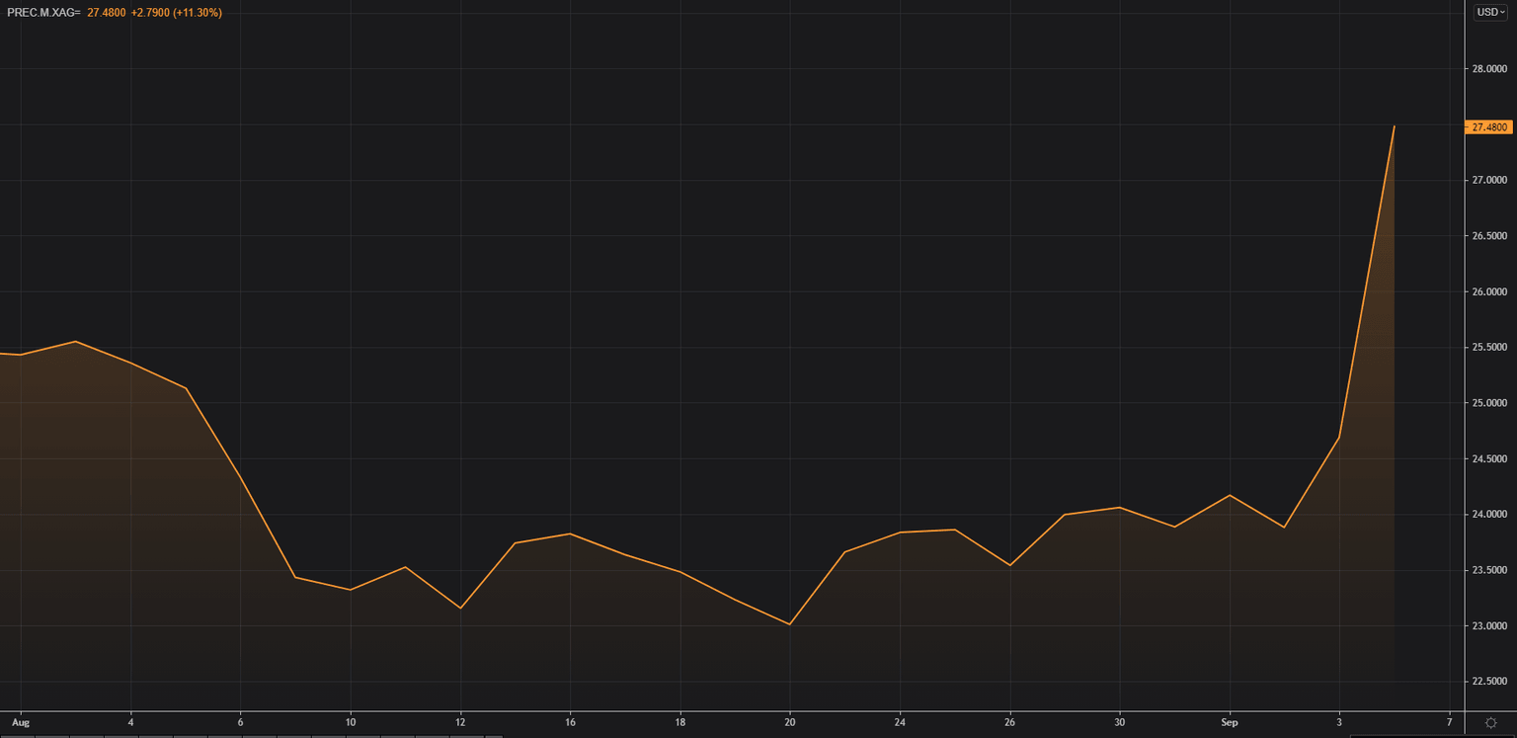
Task: Click the 22.5000 price axis label
Action: (x=1489, y=682)
